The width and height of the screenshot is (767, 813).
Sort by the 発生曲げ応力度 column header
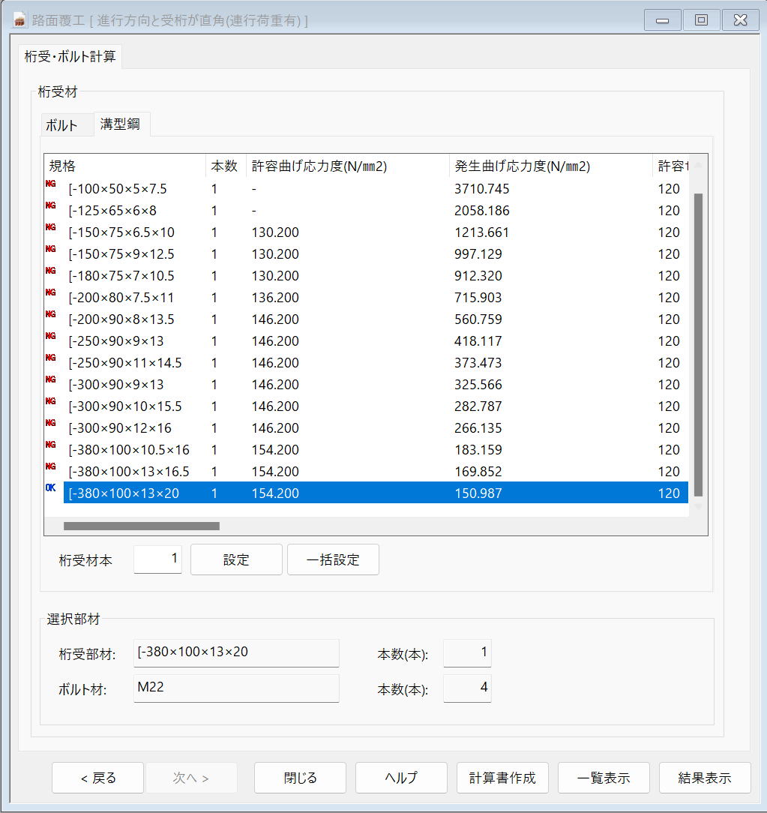(522, 166)
